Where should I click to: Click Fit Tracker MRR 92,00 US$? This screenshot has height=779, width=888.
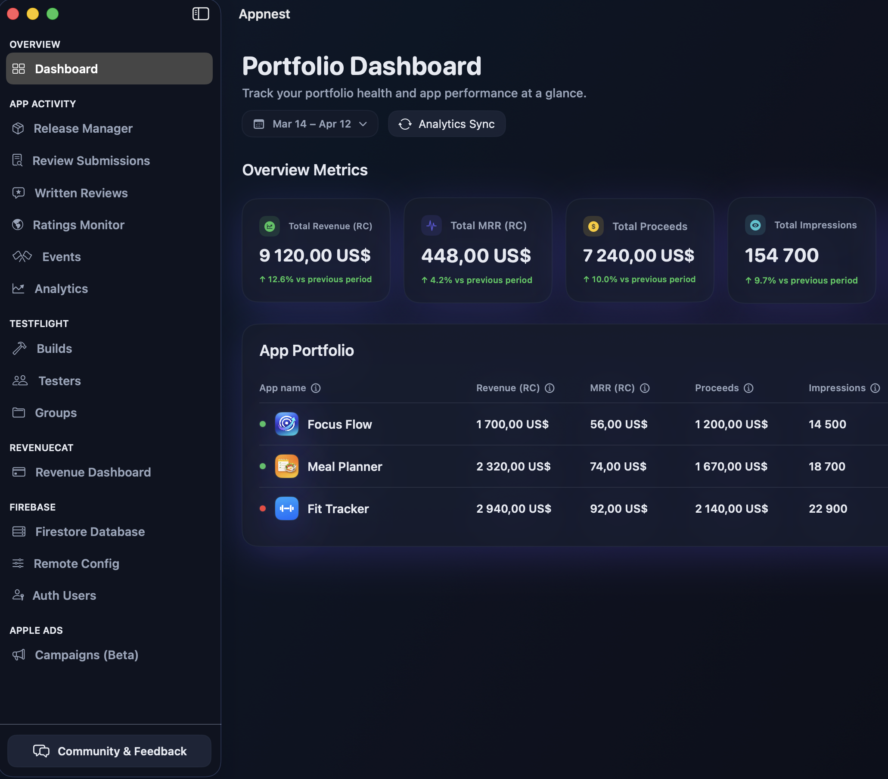619,508
